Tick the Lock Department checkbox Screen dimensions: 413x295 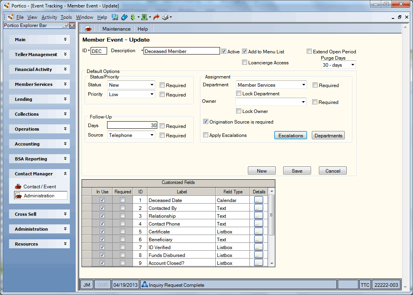pyautogui.click(x=238, y=93)
